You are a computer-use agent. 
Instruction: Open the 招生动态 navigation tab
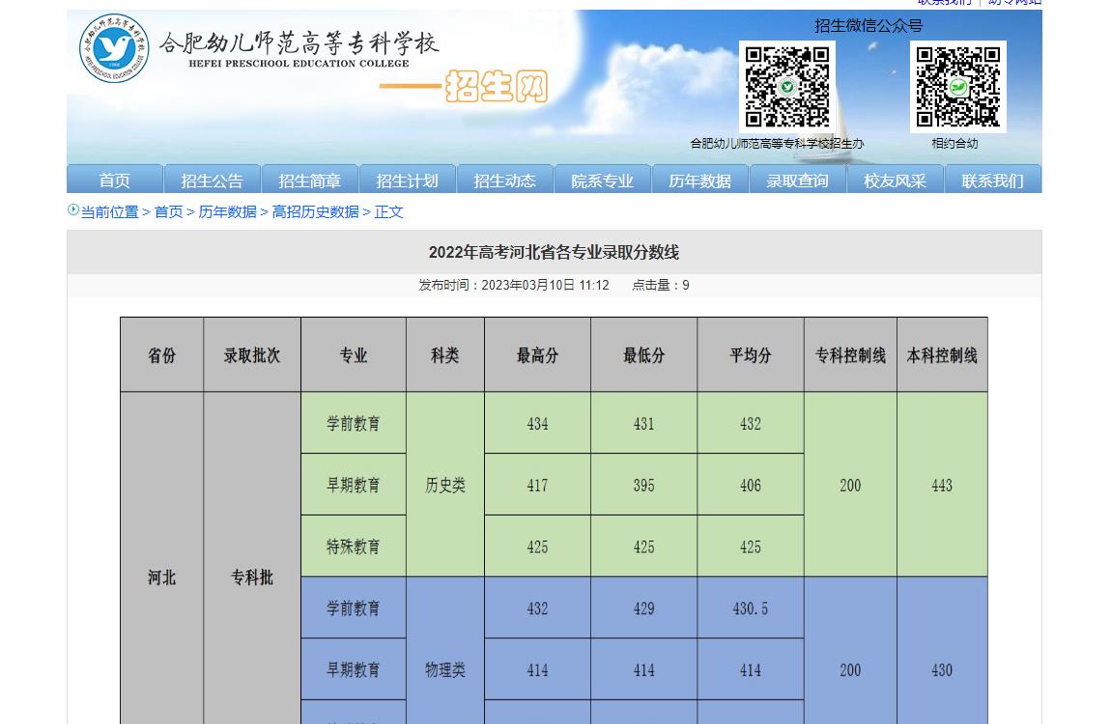pyautogui.click(x=504, y=180)
